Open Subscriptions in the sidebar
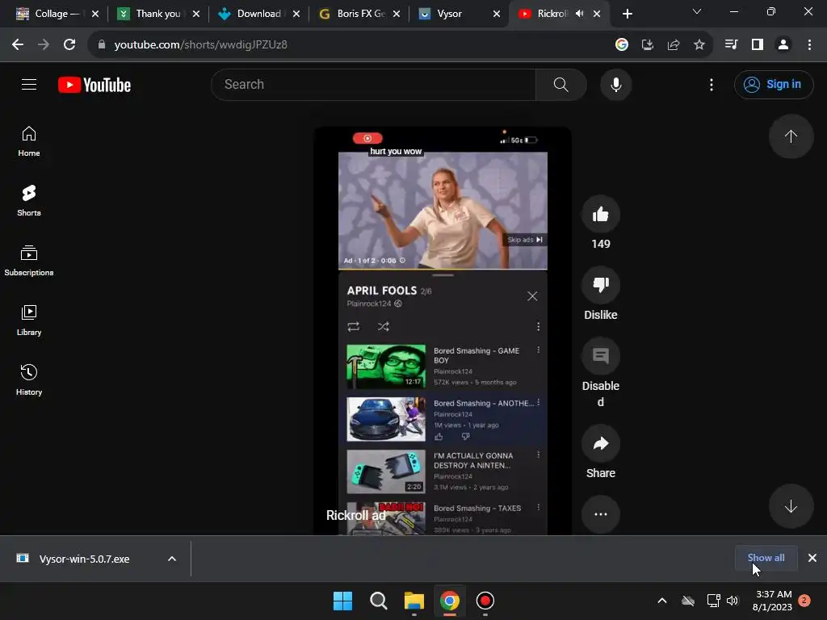 coord(29,261)
